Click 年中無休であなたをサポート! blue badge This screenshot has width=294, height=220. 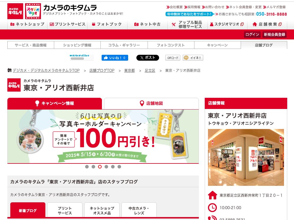tap(189, 14)
